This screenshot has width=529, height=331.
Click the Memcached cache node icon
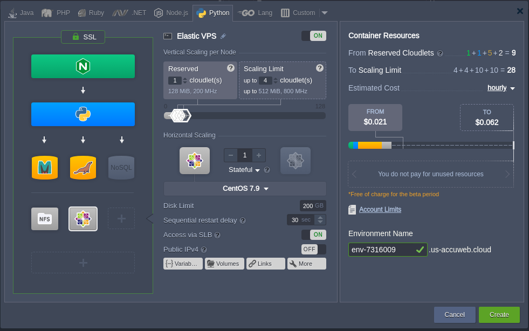point(44,168)
